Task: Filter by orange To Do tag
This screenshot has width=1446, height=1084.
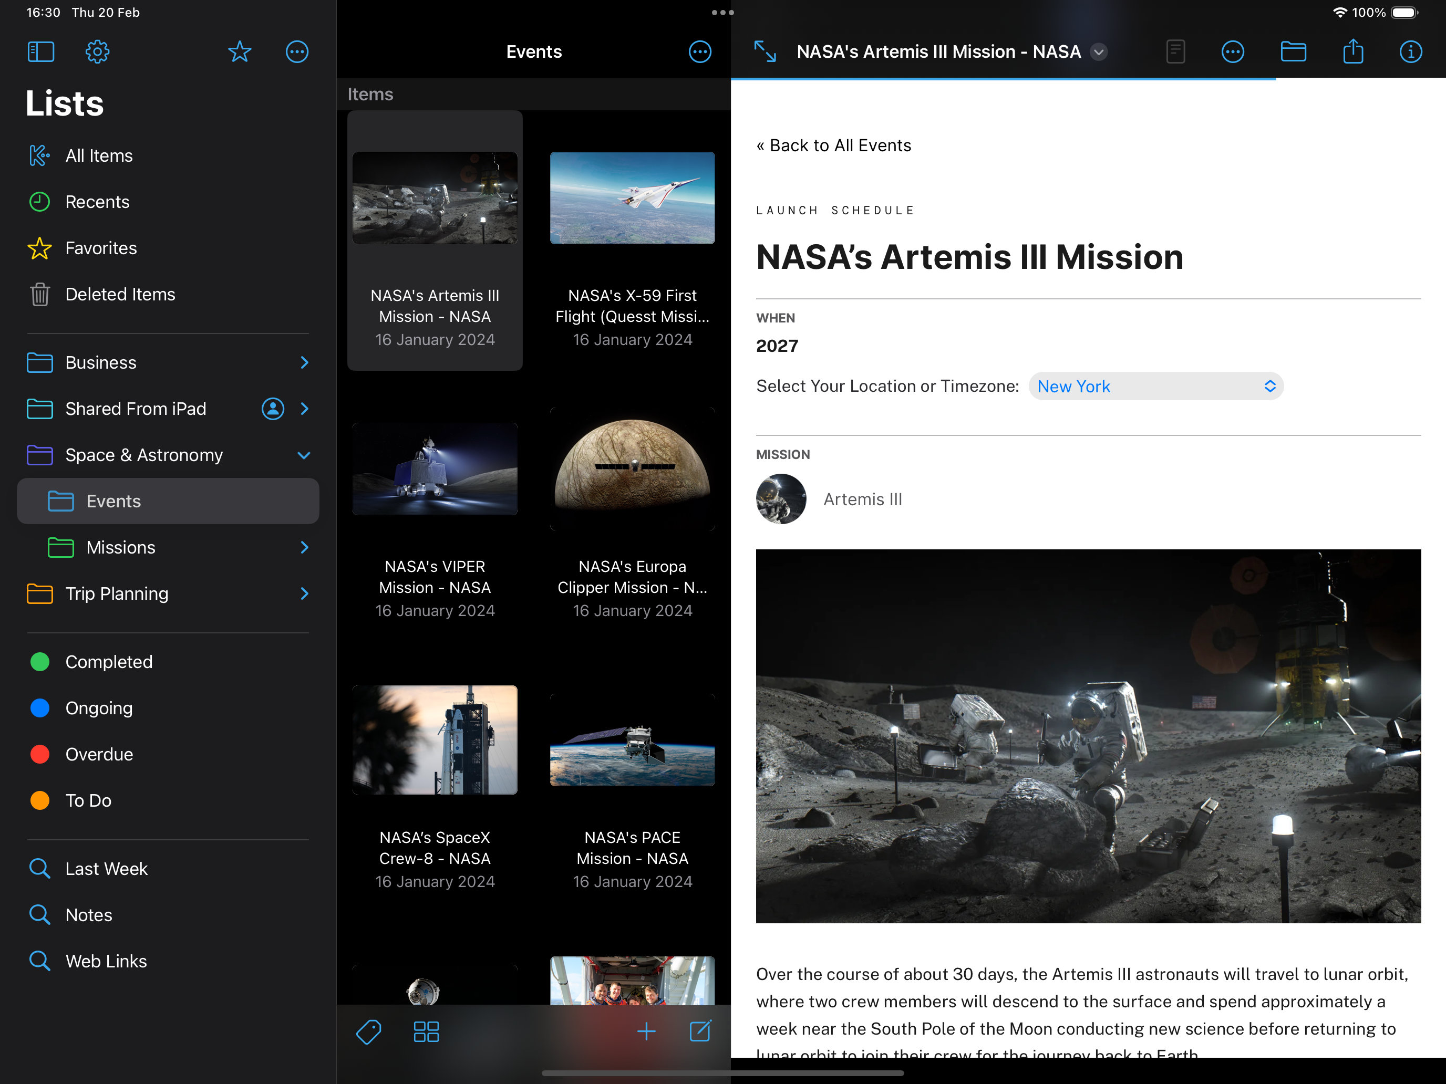Action: coord(168,800)
